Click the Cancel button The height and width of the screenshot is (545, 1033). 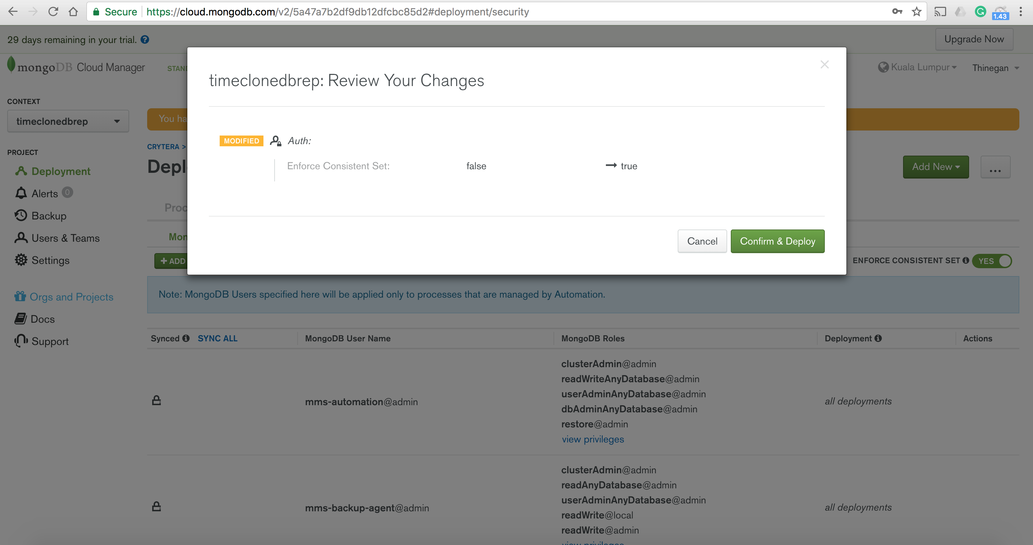[702, 241]
